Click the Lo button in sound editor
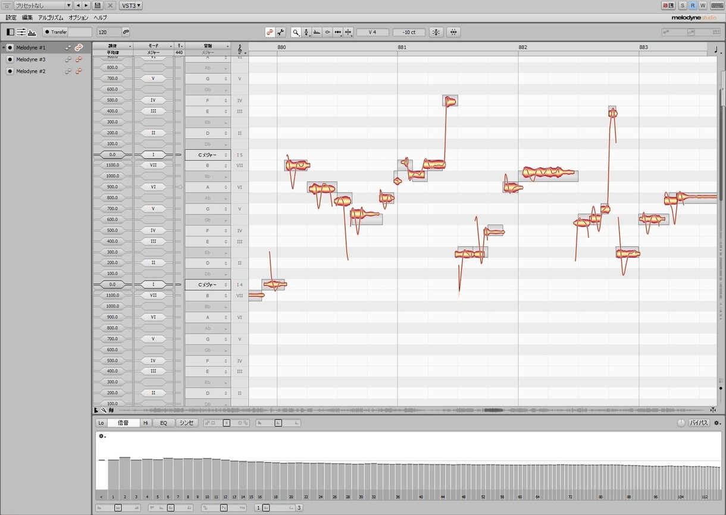This screenshot has height=515, width=726. (101, 423)
